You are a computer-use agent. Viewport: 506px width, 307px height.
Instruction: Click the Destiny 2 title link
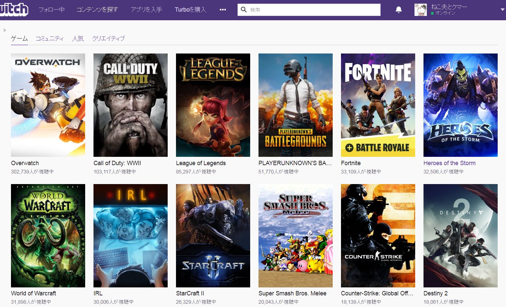pyautogui.click(x=435, y=293)
